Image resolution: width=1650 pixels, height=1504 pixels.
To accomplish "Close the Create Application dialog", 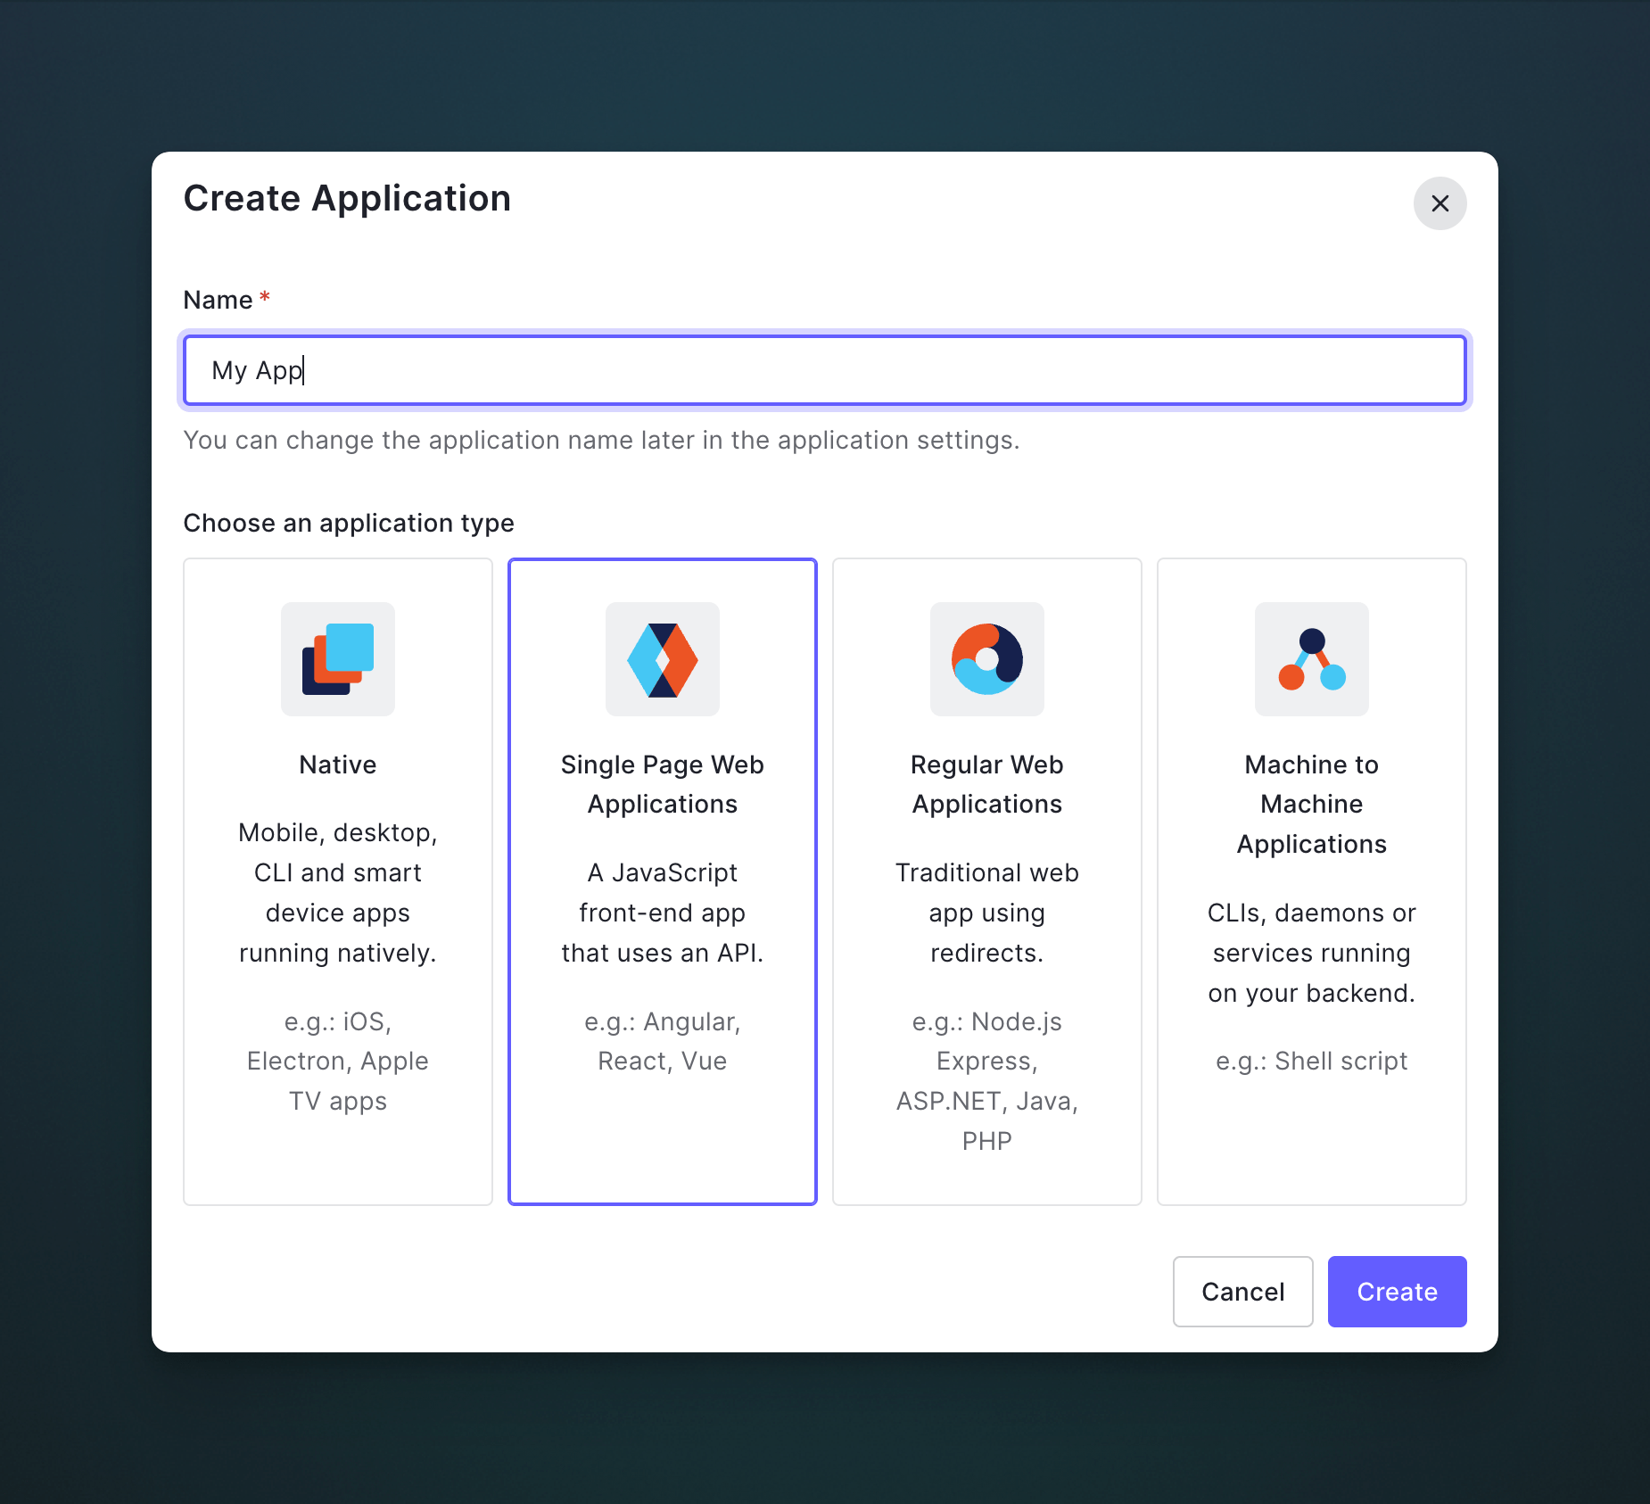I will point(1440,203).
